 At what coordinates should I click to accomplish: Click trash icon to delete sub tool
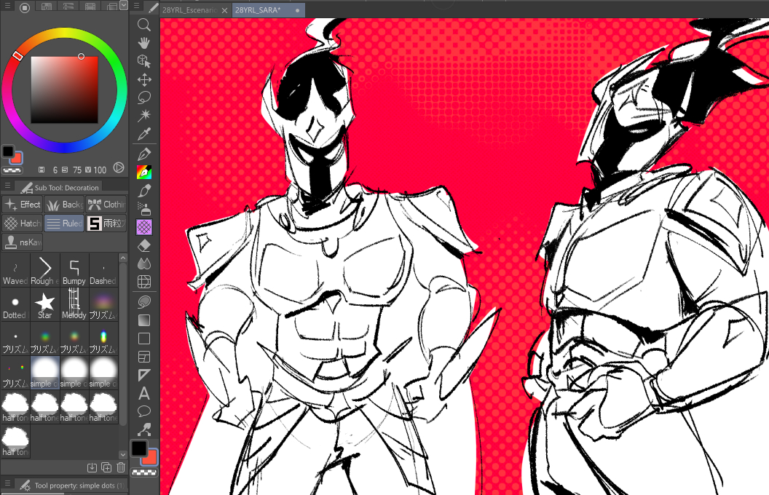(x=121, y=467)
